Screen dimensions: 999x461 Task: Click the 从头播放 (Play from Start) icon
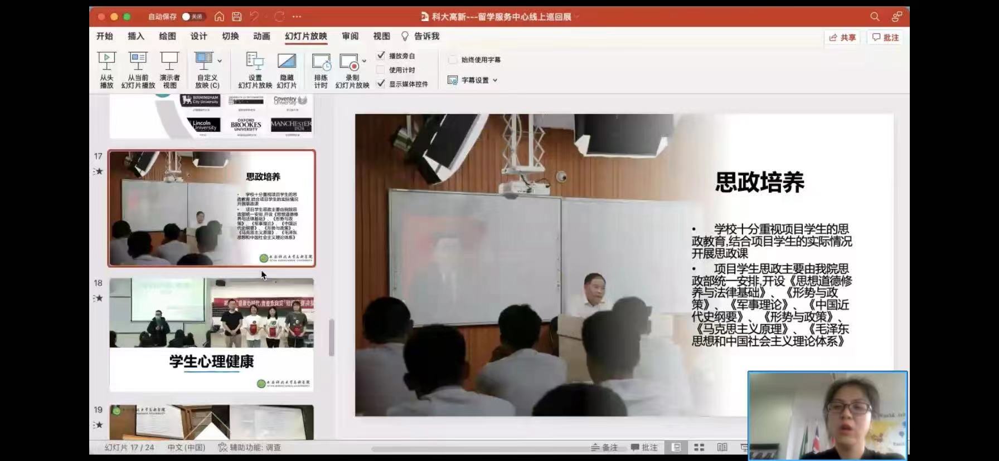tap(106, 62)
